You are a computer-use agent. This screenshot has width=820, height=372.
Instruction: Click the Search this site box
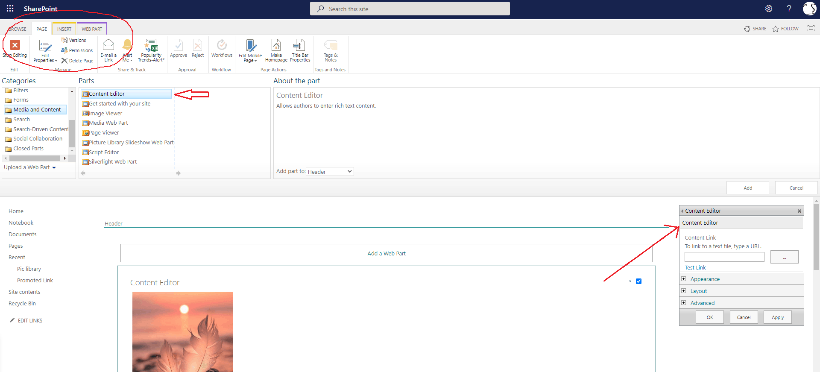tap(410, 9)
